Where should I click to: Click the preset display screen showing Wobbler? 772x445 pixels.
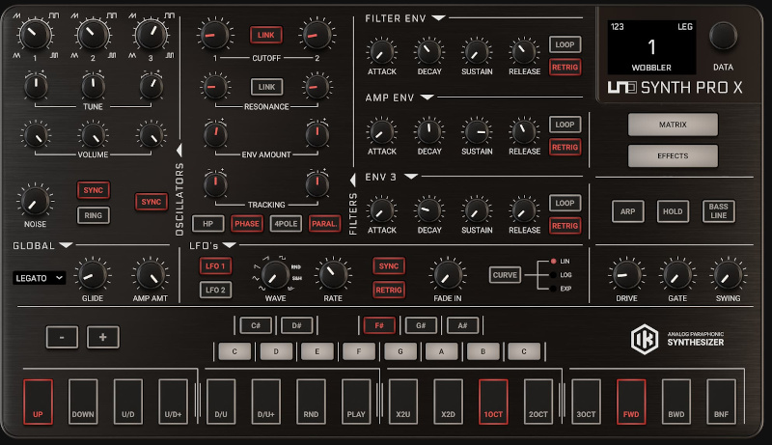click(651, 47)
